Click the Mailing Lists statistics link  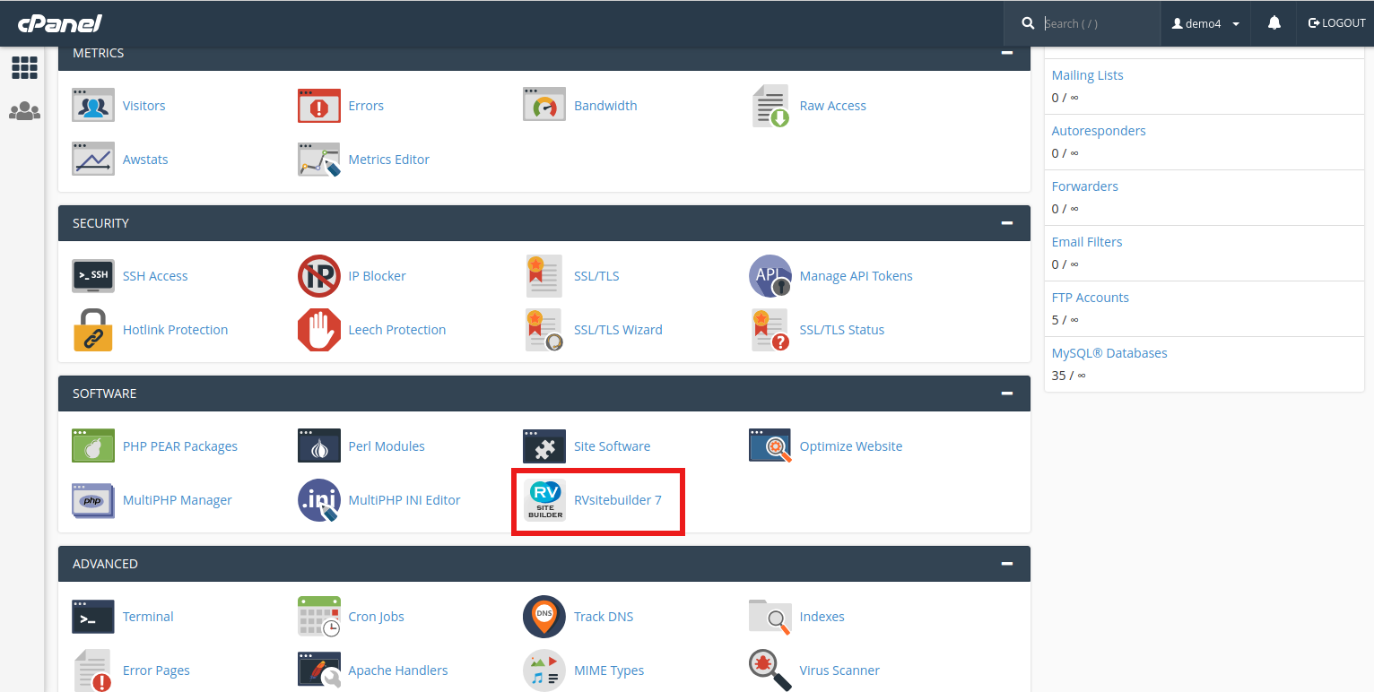[1087, 75]
